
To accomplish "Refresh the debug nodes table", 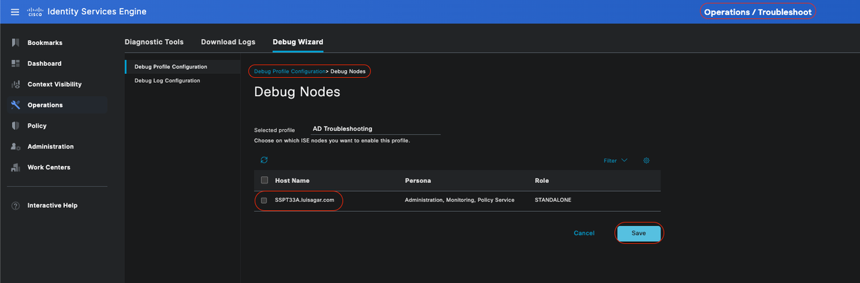I will click(x=264, y=160).
